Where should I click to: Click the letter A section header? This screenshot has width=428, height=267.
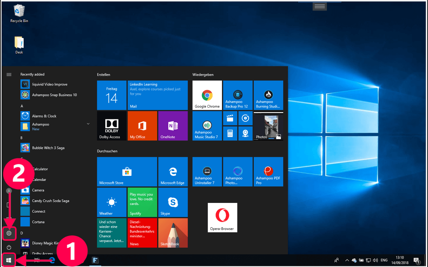click(22, 106)
